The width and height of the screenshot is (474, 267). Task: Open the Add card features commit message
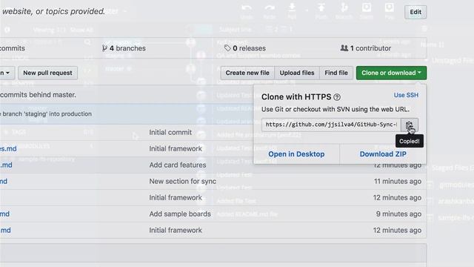click(x=178, y=165)
